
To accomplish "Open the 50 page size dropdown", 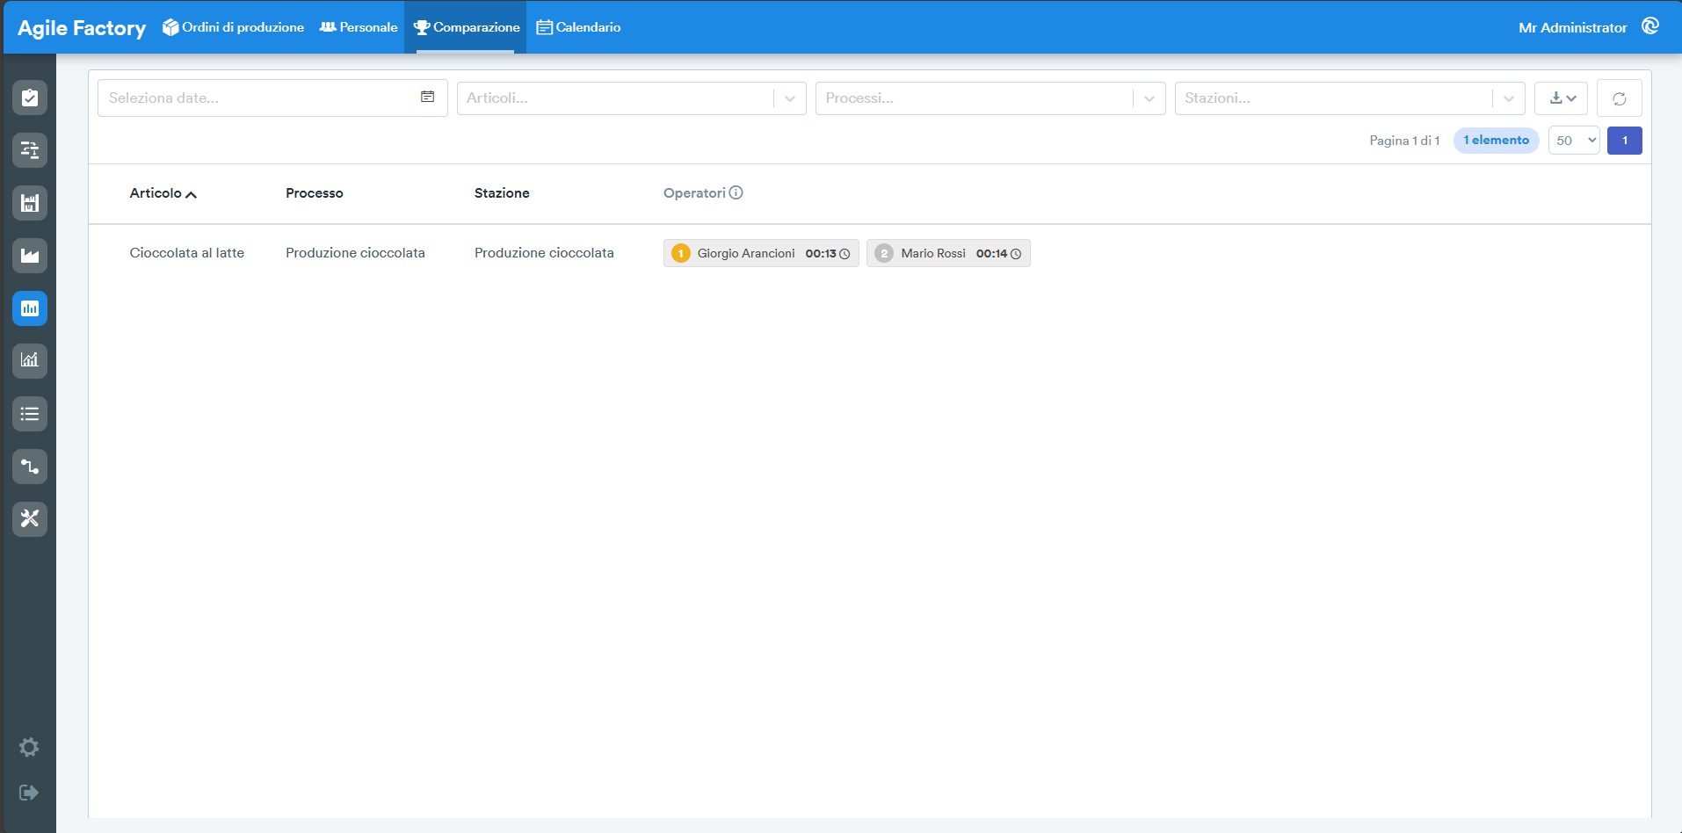I will coord(1574,141).
